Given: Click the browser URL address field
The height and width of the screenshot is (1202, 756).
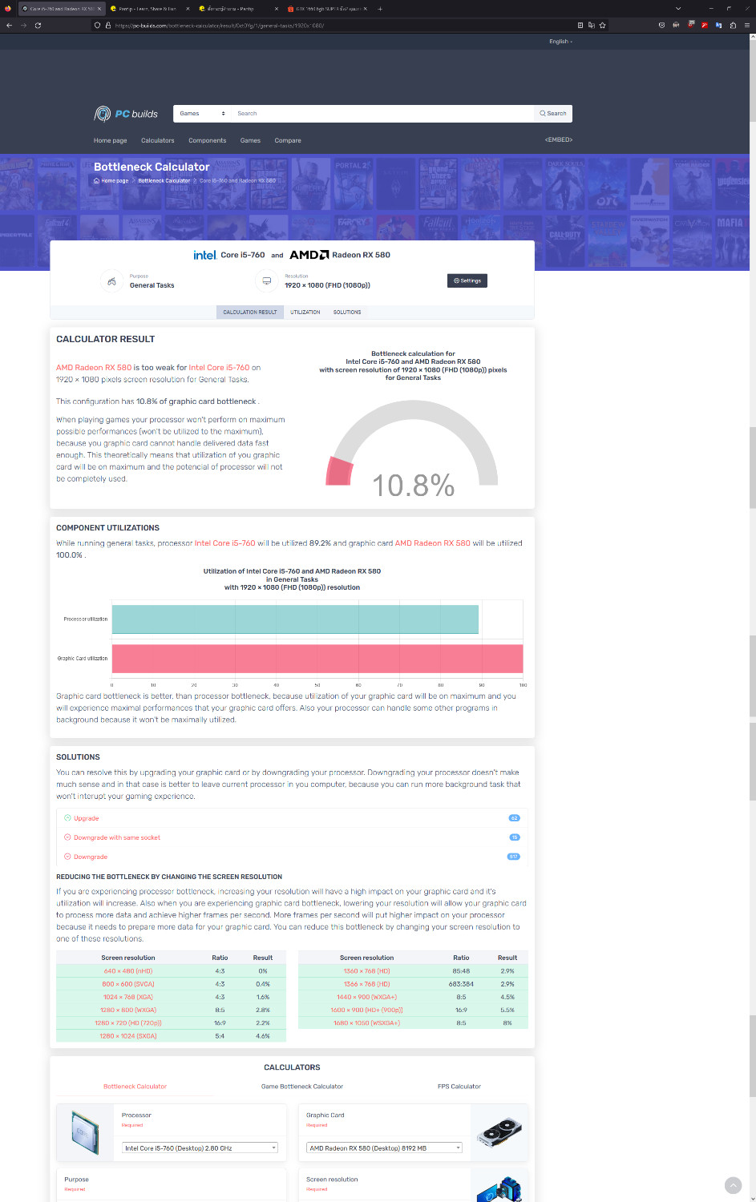Looking at the screenshot, I should click(345, 25).
